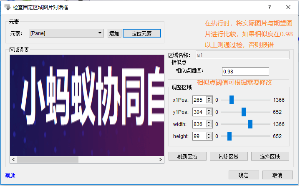Click the question mark help button in title bar

pos(270,7)
